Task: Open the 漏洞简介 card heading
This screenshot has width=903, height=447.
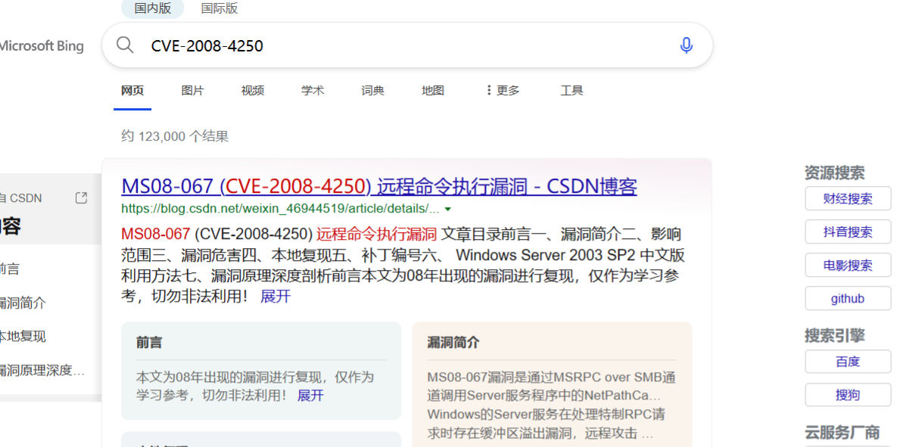Action: 453,343
